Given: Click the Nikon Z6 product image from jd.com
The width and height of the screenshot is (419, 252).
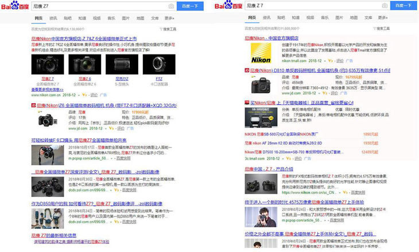Looking at the screenshot, I should [48, 120].
